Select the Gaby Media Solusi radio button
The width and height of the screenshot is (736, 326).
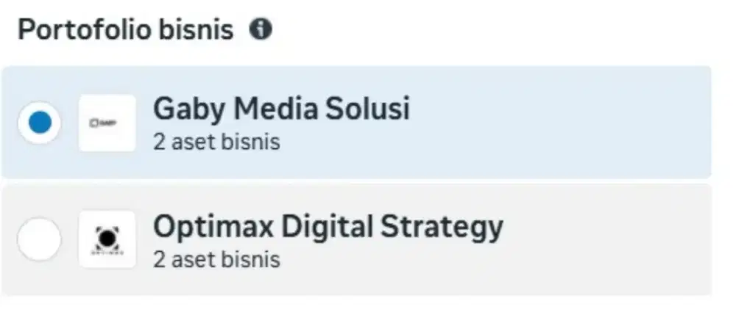[x=39, y=123]
